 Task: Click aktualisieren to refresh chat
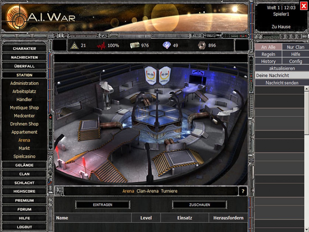282,68
